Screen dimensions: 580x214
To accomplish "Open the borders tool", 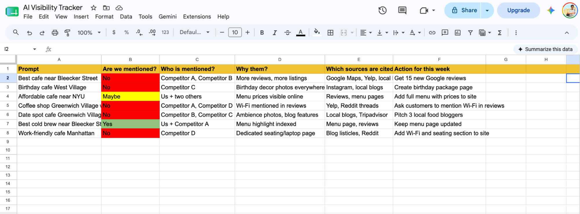I will (330, 33).
